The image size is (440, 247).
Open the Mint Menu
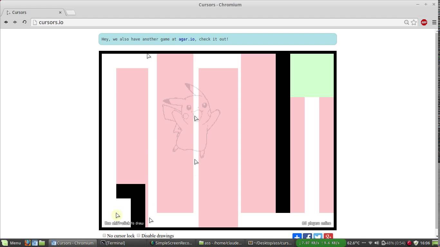[x=12, y=243]
